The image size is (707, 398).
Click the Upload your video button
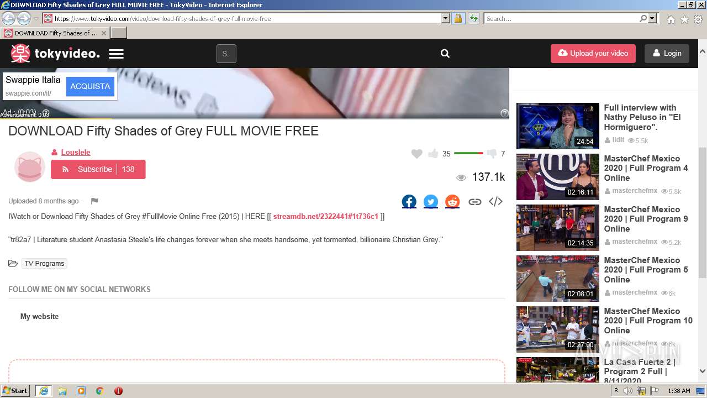593,54
